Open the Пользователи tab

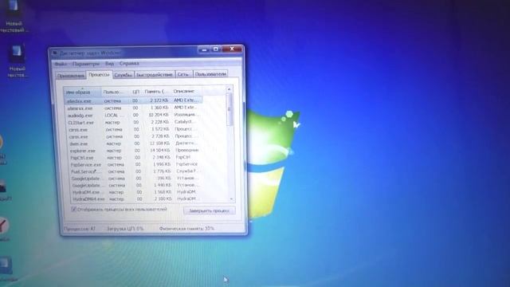point(210,74)
